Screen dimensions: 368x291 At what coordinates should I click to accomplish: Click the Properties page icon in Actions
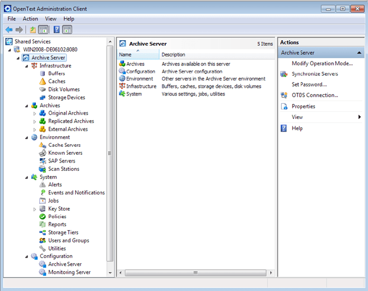(x=284, y=107)
